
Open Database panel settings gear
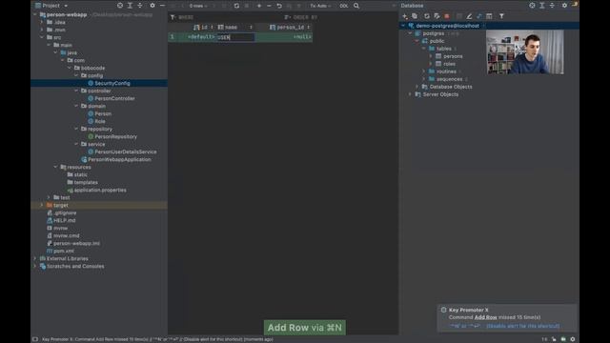[564, 6]
